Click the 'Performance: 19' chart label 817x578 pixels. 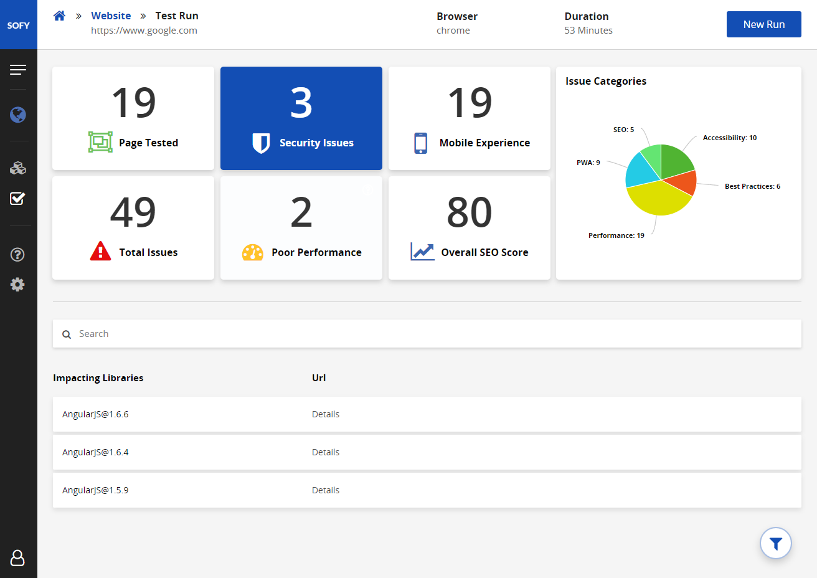616,235
